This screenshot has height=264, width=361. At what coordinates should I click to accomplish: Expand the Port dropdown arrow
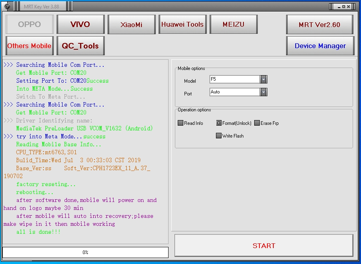click(x=264, y=92)
